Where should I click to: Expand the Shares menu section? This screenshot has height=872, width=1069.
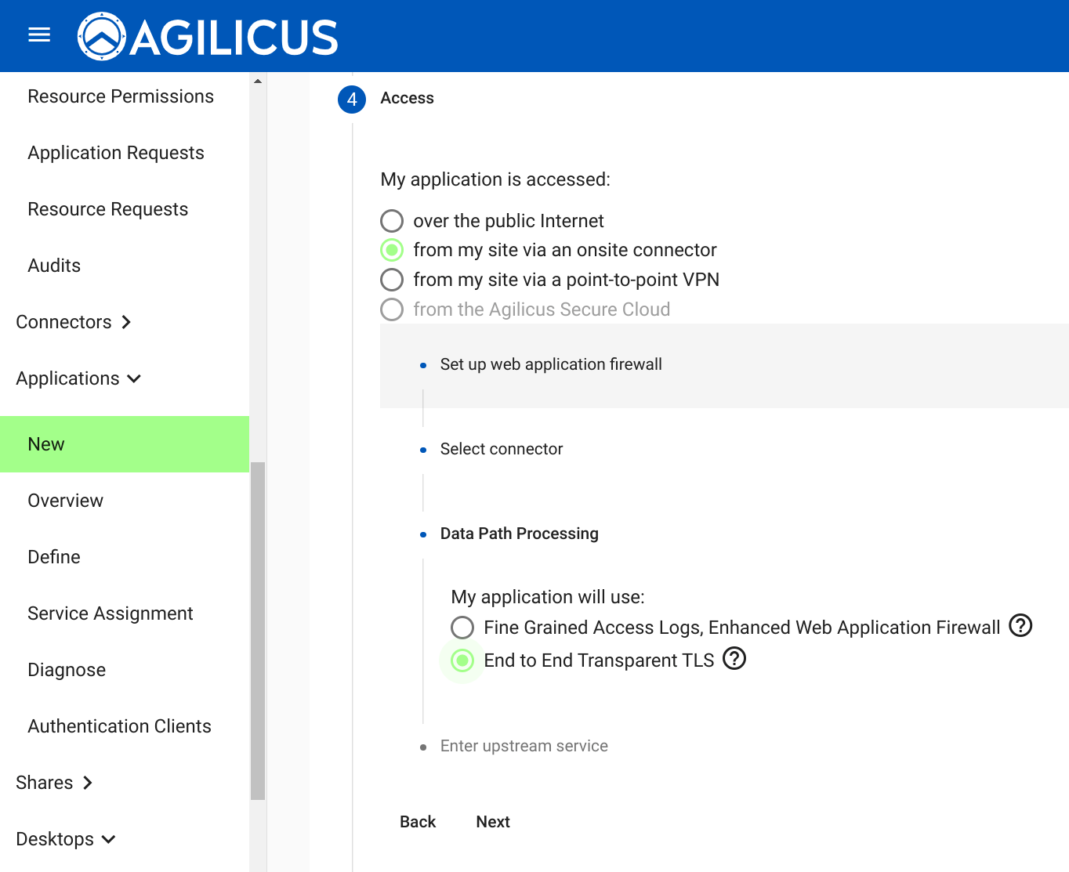point(55,783)
